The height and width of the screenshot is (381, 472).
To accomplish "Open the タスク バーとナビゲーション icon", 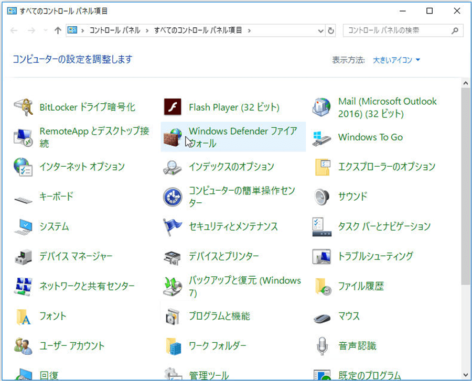I will pos(322,227).
